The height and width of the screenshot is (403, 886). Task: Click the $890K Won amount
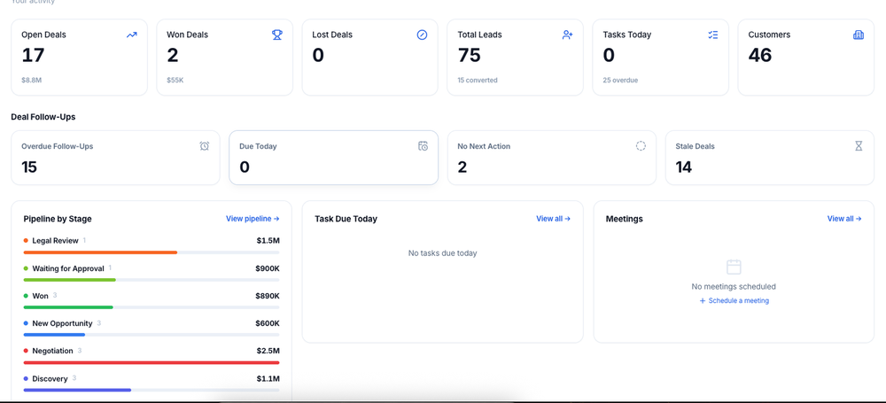click(268, 296)
